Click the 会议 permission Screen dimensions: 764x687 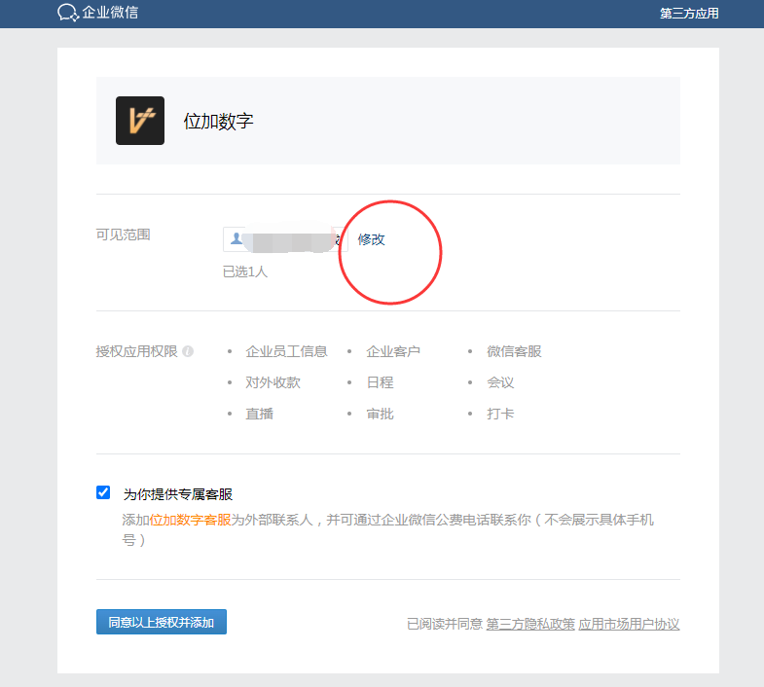pyautogui.click(x=500, y=382)
